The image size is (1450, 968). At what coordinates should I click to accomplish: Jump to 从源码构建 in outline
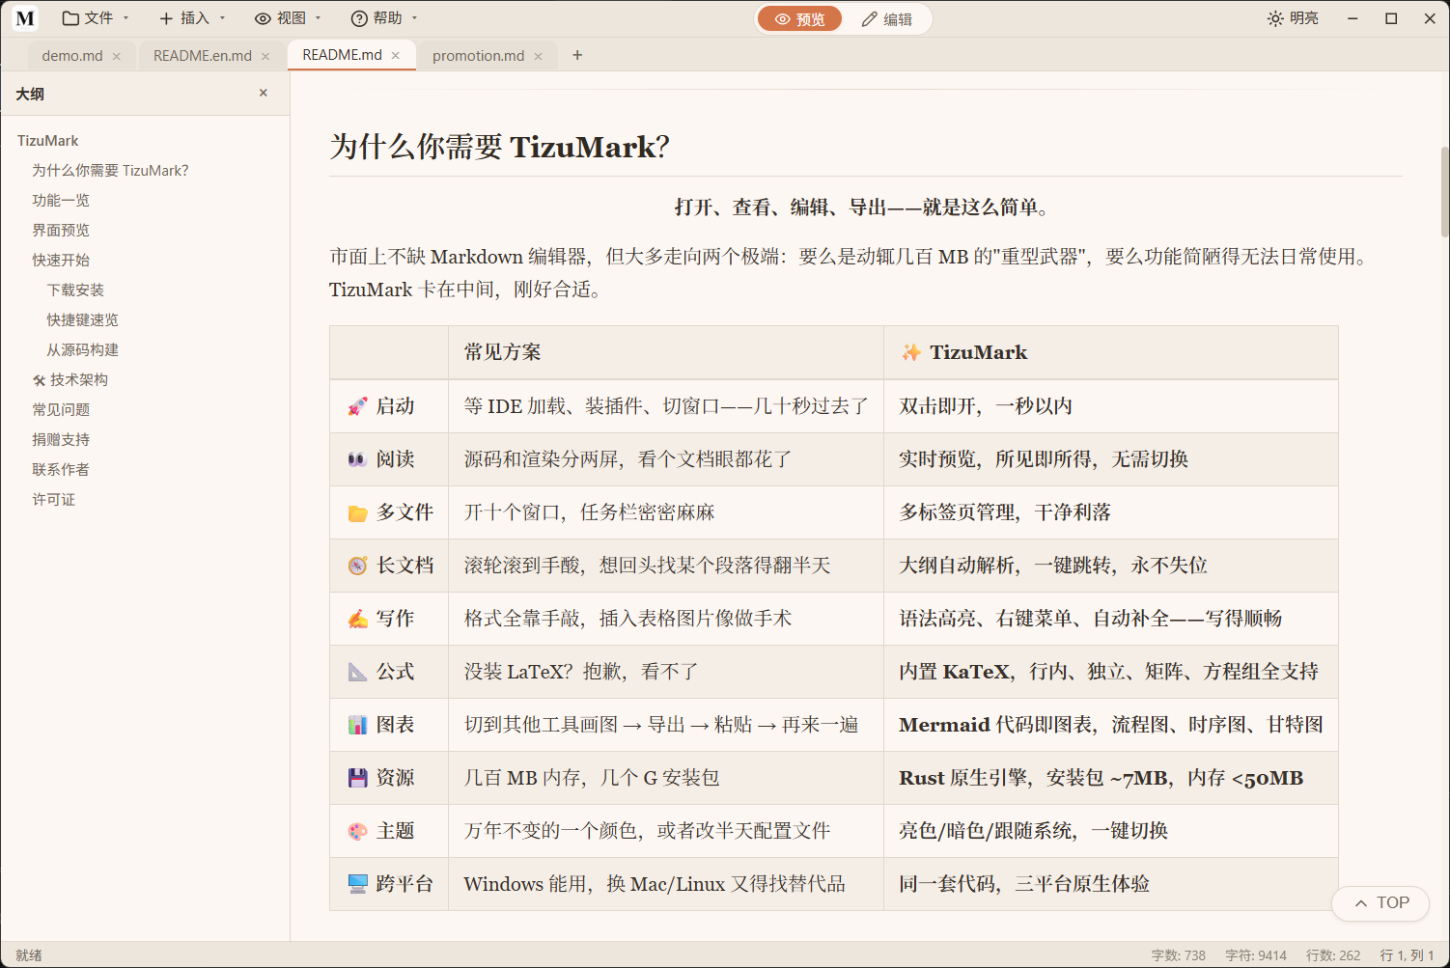[83, 350]
